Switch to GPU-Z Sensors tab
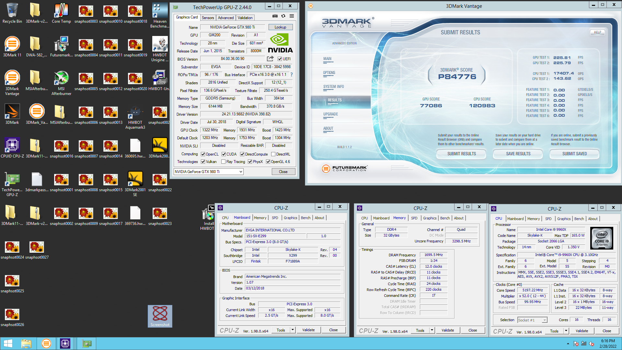622x350 pixels. [208, 18]
